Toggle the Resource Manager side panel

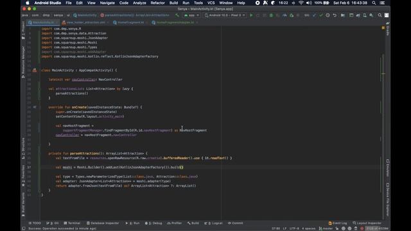[x=23, y=62]
